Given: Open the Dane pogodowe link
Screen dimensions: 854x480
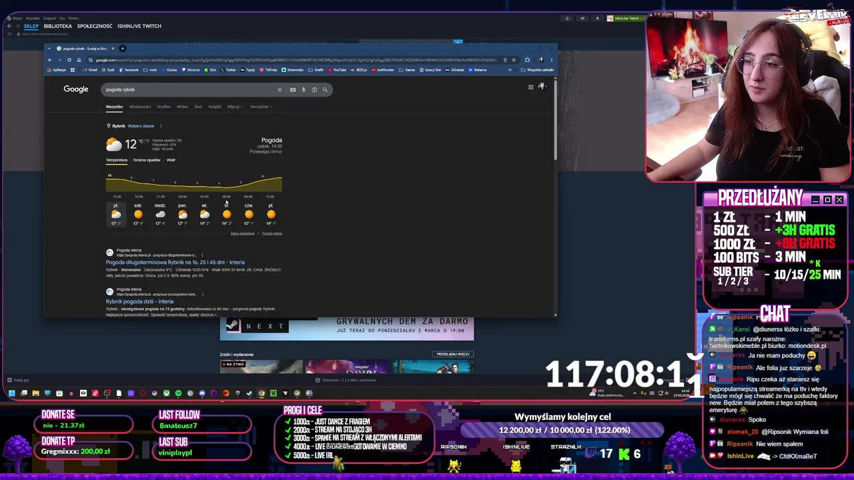Looking at the screenshot, I should 242,233.
